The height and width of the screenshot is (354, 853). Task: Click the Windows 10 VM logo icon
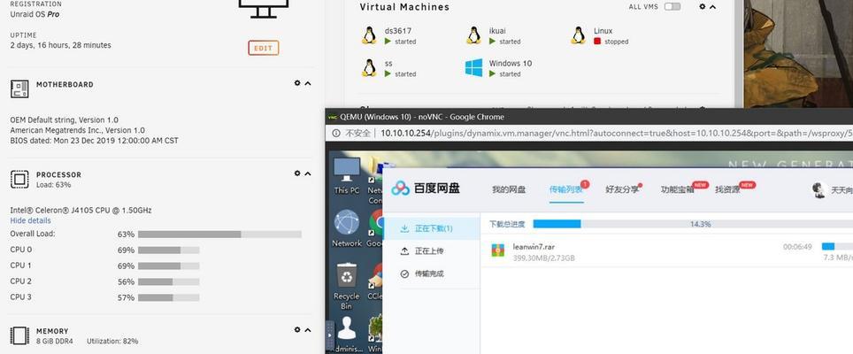[473, 68]
